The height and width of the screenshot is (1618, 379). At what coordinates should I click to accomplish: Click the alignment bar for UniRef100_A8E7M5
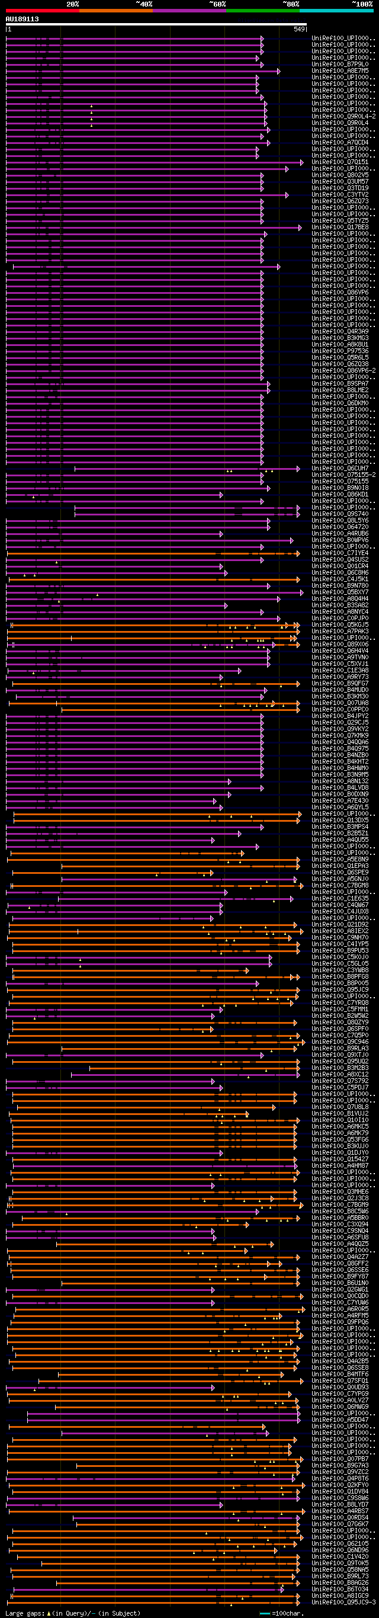pos(143,71)
